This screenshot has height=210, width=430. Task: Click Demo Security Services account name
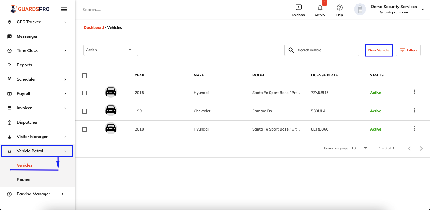[394, 7]
